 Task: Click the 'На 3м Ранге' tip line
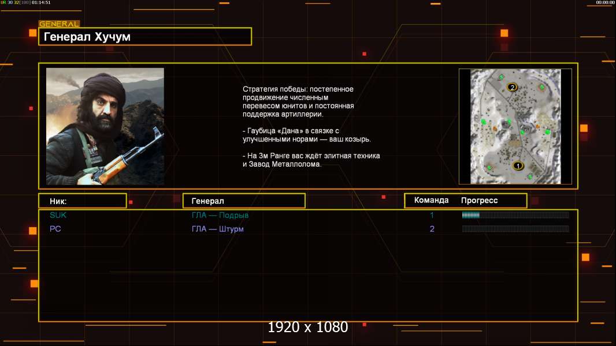click(x=311, y=160)
